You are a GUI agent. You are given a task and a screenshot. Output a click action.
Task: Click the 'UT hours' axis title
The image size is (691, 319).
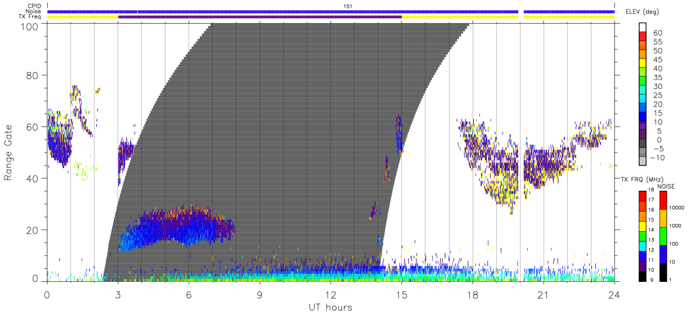pos(330,308)
